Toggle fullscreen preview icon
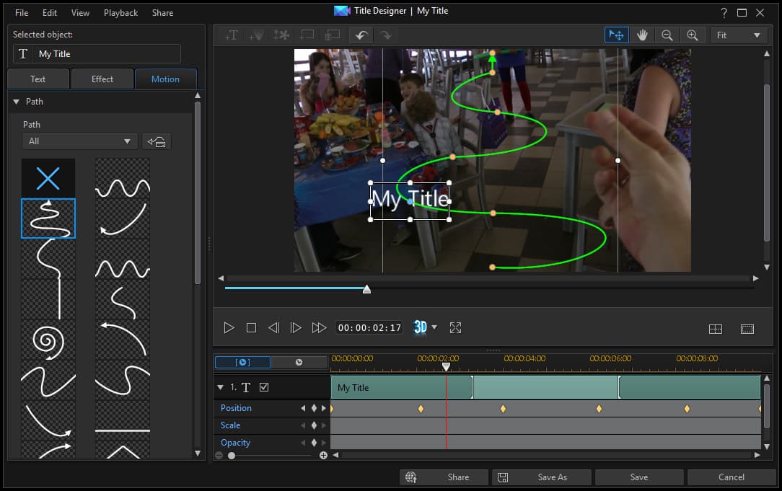The height and width of the screenshot is (491, 782). 455,328
